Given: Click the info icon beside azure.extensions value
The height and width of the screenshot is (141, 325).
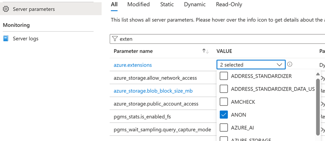Looking at the screenshot, I should click(x=290, y=64).
